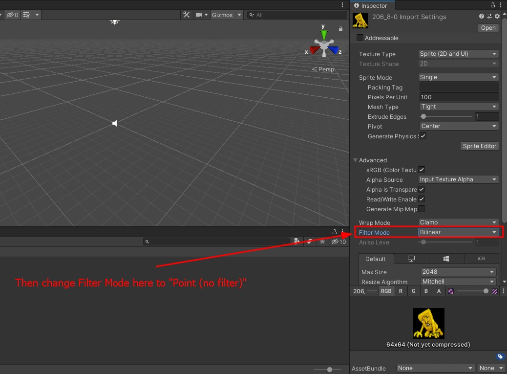Toggle the A alpha channel preview button
507x374 pixels.
pos(439,291)
